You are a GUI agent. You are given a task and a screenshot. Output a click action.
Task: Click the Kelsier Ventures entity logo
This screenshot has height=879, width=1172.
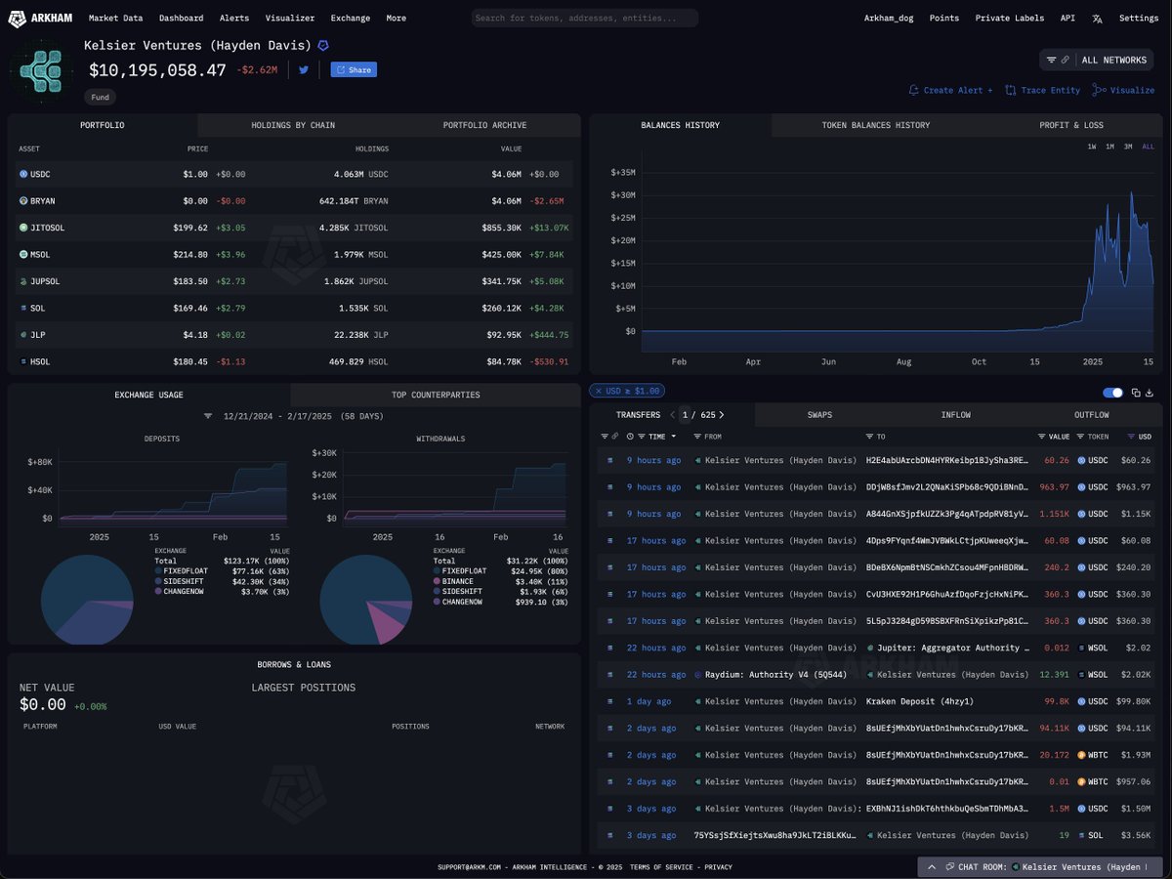pyautogui.click(x=41, y=70)
